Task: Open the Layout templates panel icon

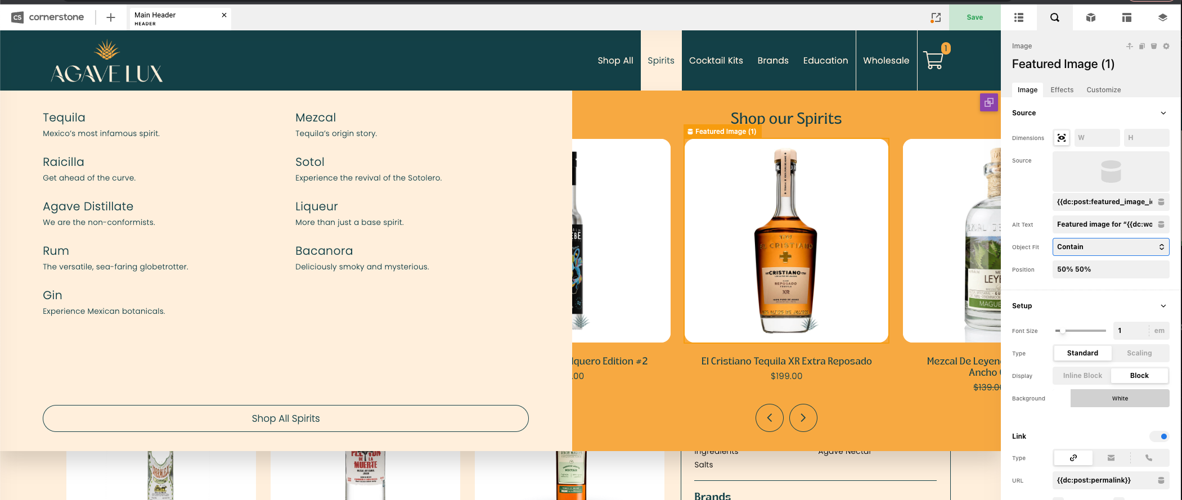Action: coord(1126,17)
